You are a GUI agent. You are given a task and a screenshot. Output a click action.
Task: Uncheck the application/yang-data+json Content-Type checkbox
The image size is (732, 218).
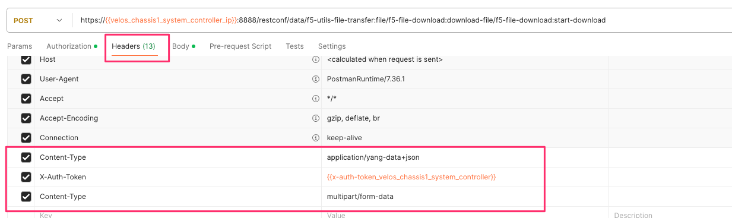[26, 157]
